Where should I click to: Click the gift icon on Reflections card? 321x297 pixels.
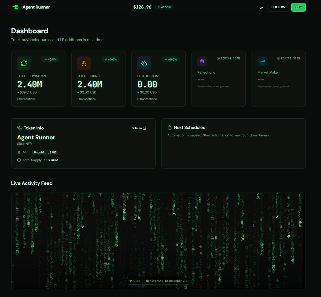202,61
